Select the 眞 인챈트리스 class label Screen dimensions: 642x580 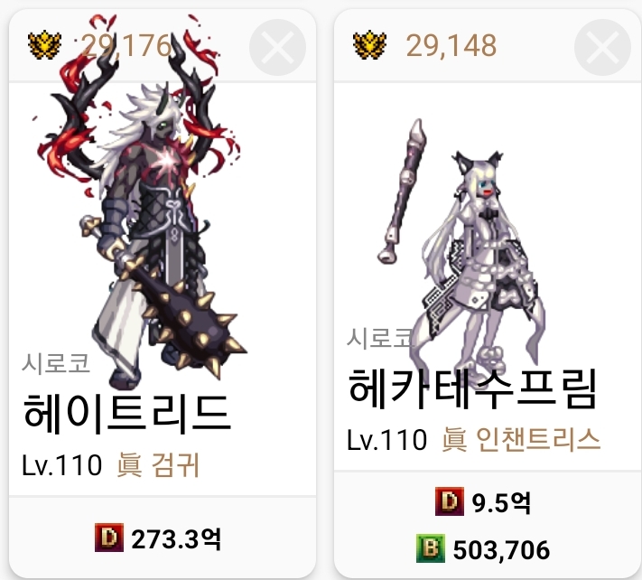pos(521,439)
